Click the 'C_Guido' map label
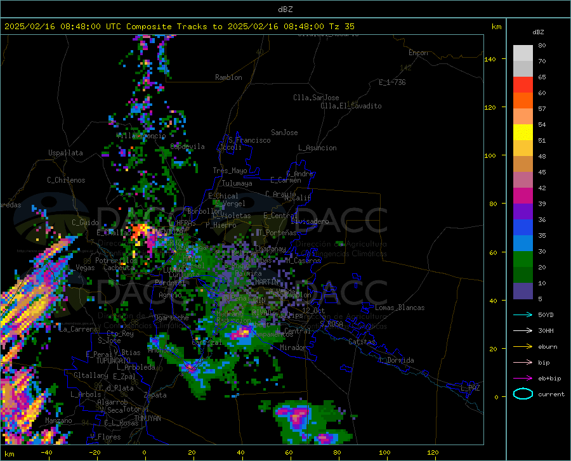 pos(85,223)
